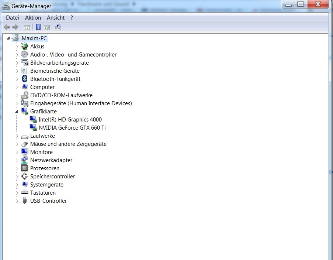The image size is (333, 260).
Task: Click the Speichercontroller icon
Action: click(x=25, y=176)
